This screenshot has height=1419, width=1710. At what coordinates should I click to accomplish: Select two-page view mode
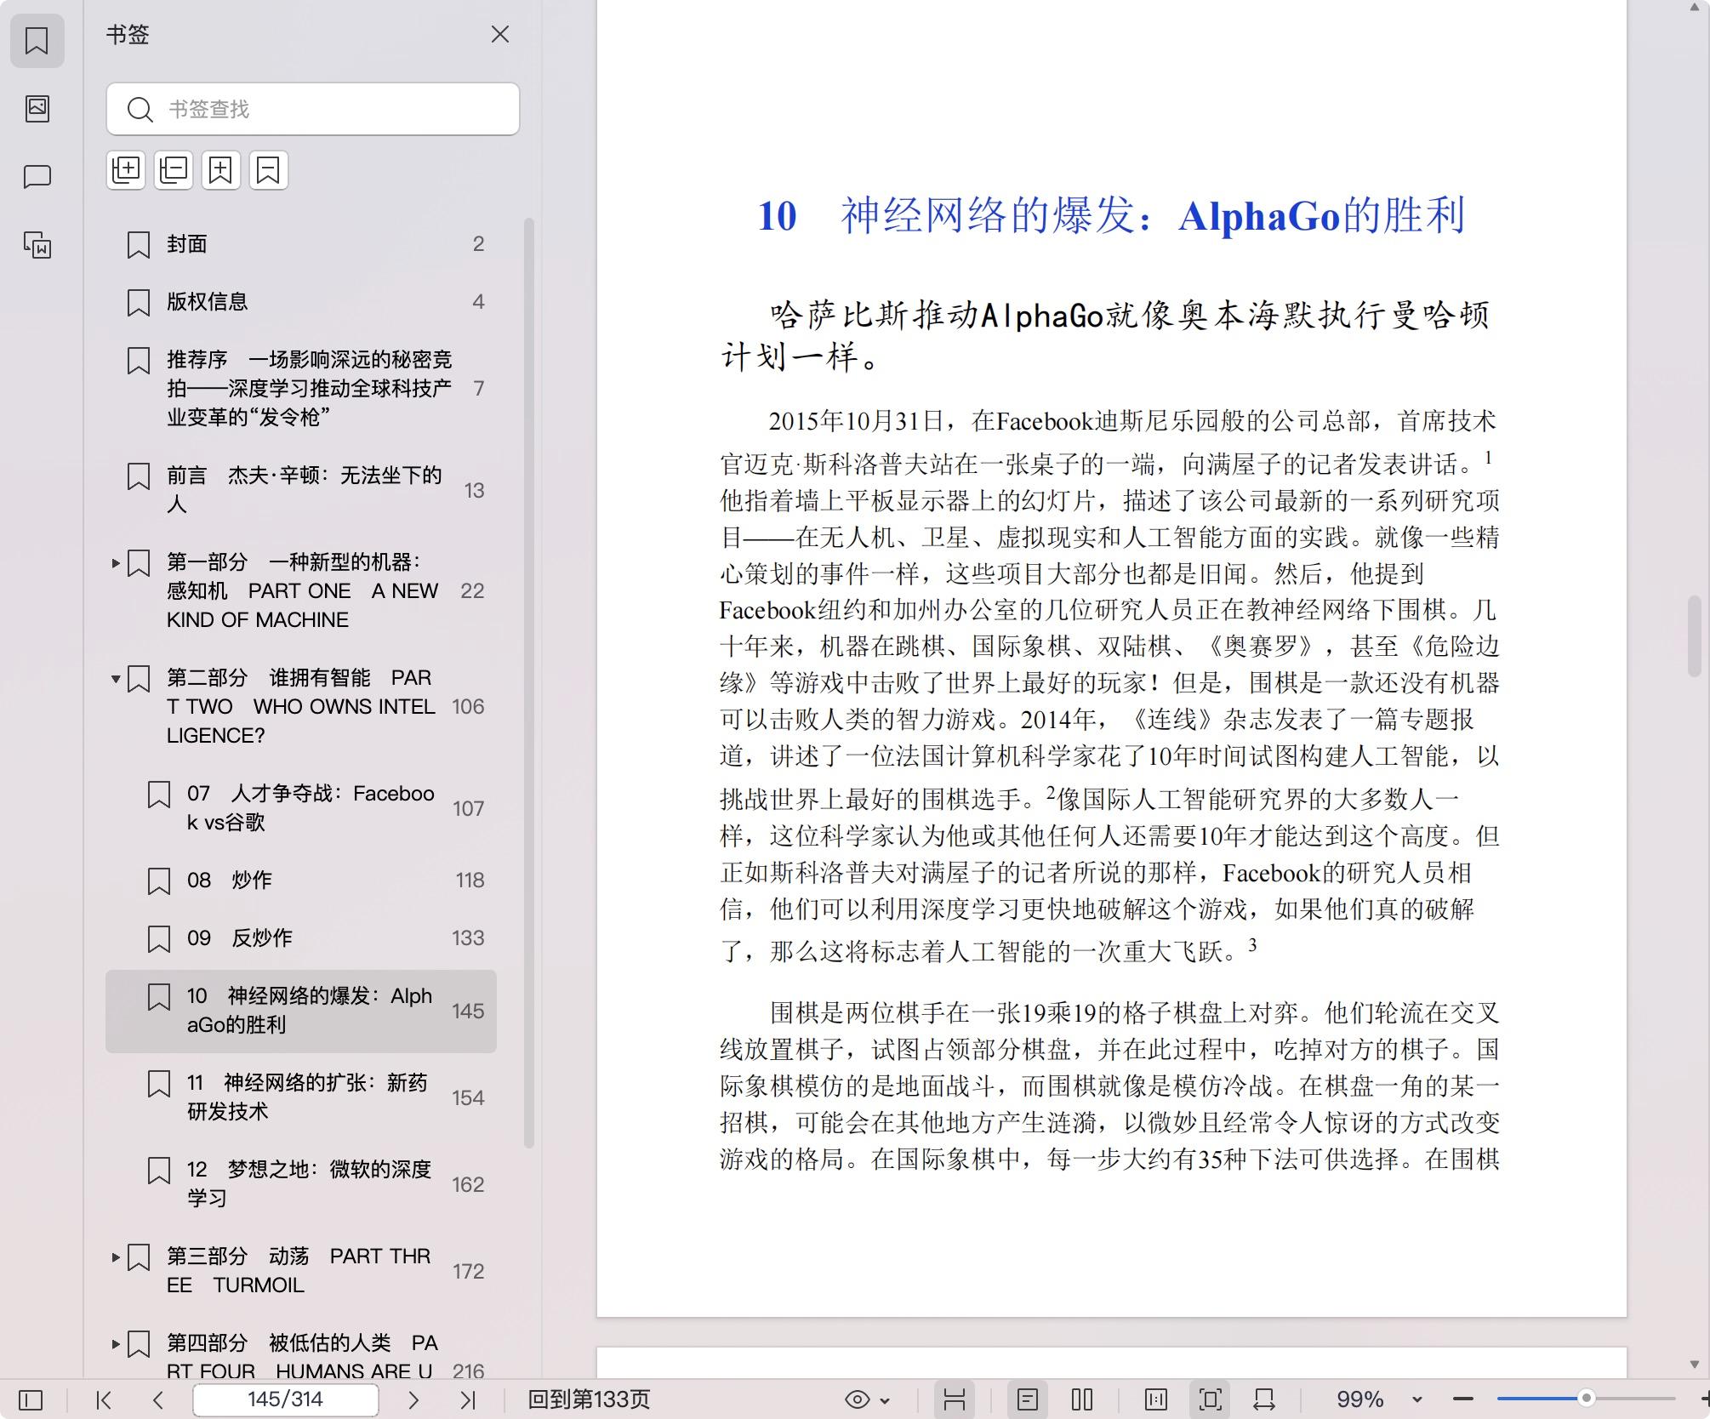pyautogui.click(x=1082, y=1399)
